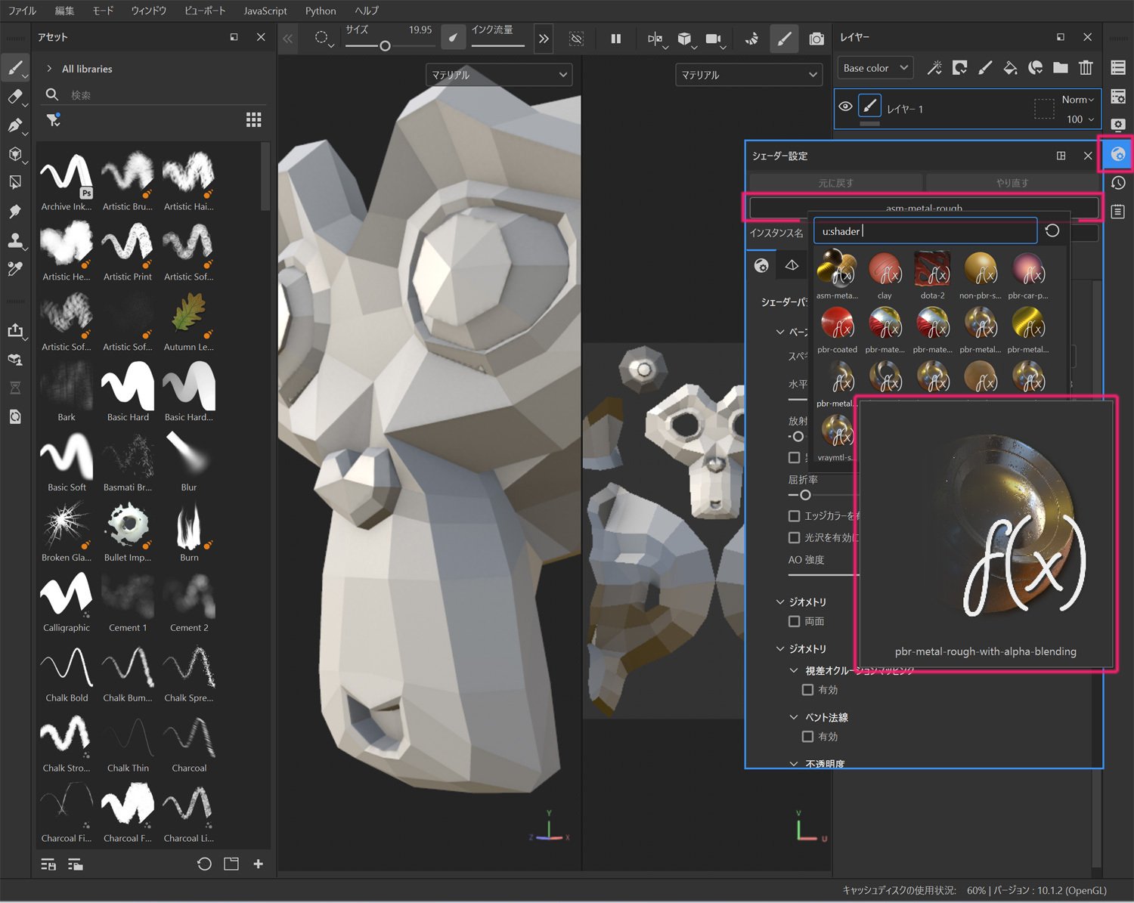Check 有効 under ベント法線
1134x903 pixels.
pyautogui.click(x=807, y=737)
